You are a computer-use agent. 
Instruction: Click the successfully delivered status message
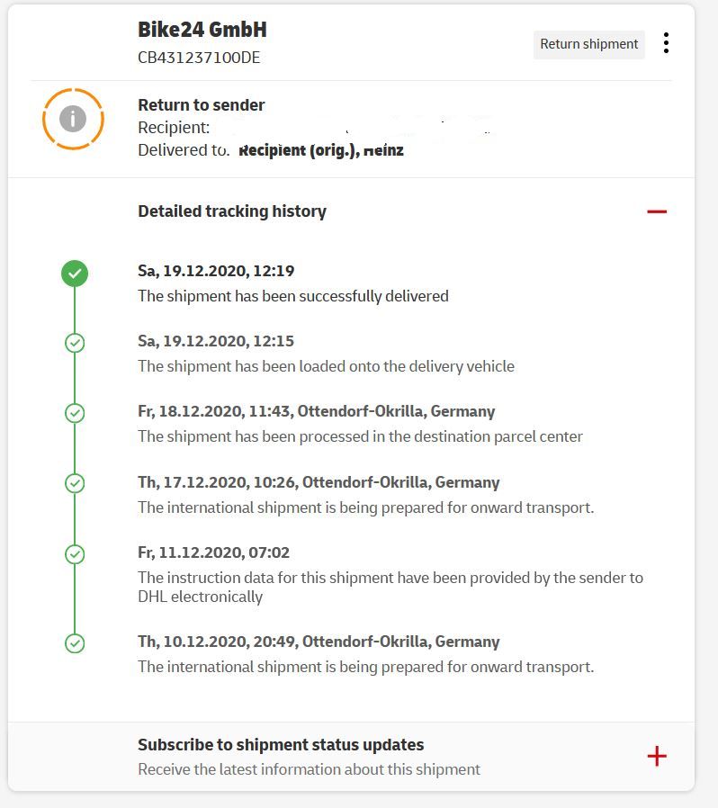(x=292, y=296)
